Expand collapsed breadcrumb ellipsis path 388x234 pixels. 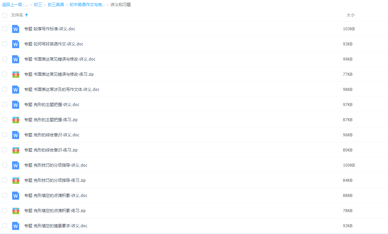pyautogui.click(x=27, y=5)
